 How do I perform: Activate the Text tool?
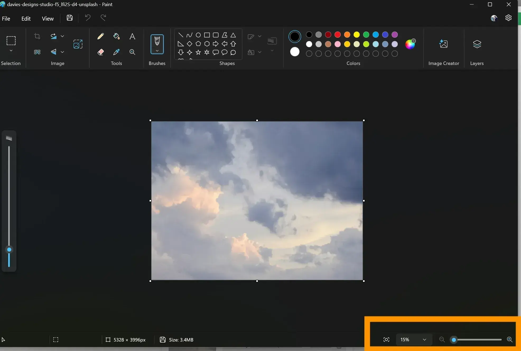(132, 36)
